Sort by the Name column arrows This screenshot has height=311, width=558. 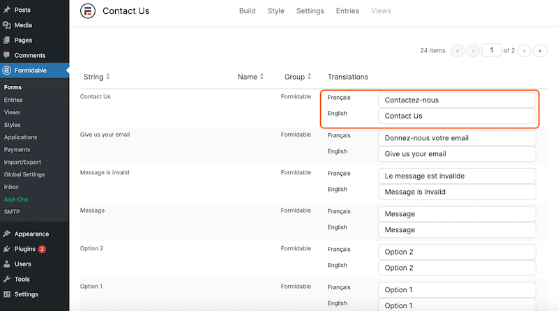[x=262, y=77]
